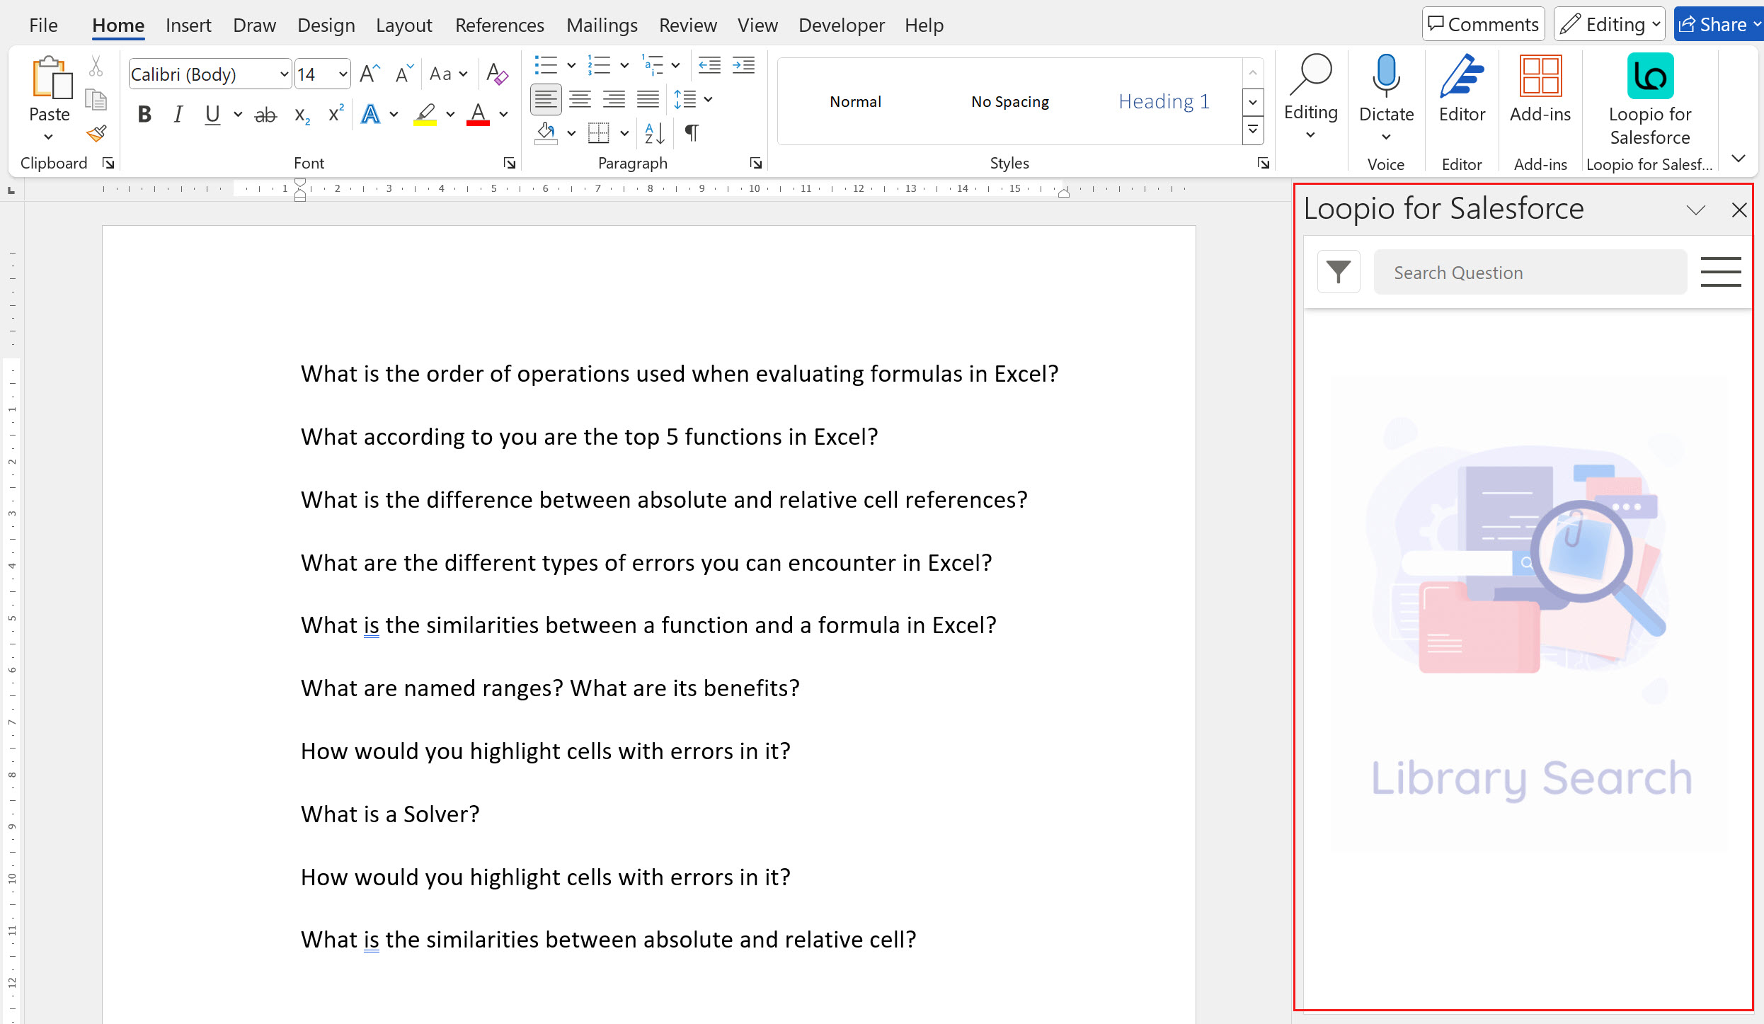Open the Editor proofing tool
Image resolution: width=1764 pixels, height=1024 pixels.
point(1462,88)
